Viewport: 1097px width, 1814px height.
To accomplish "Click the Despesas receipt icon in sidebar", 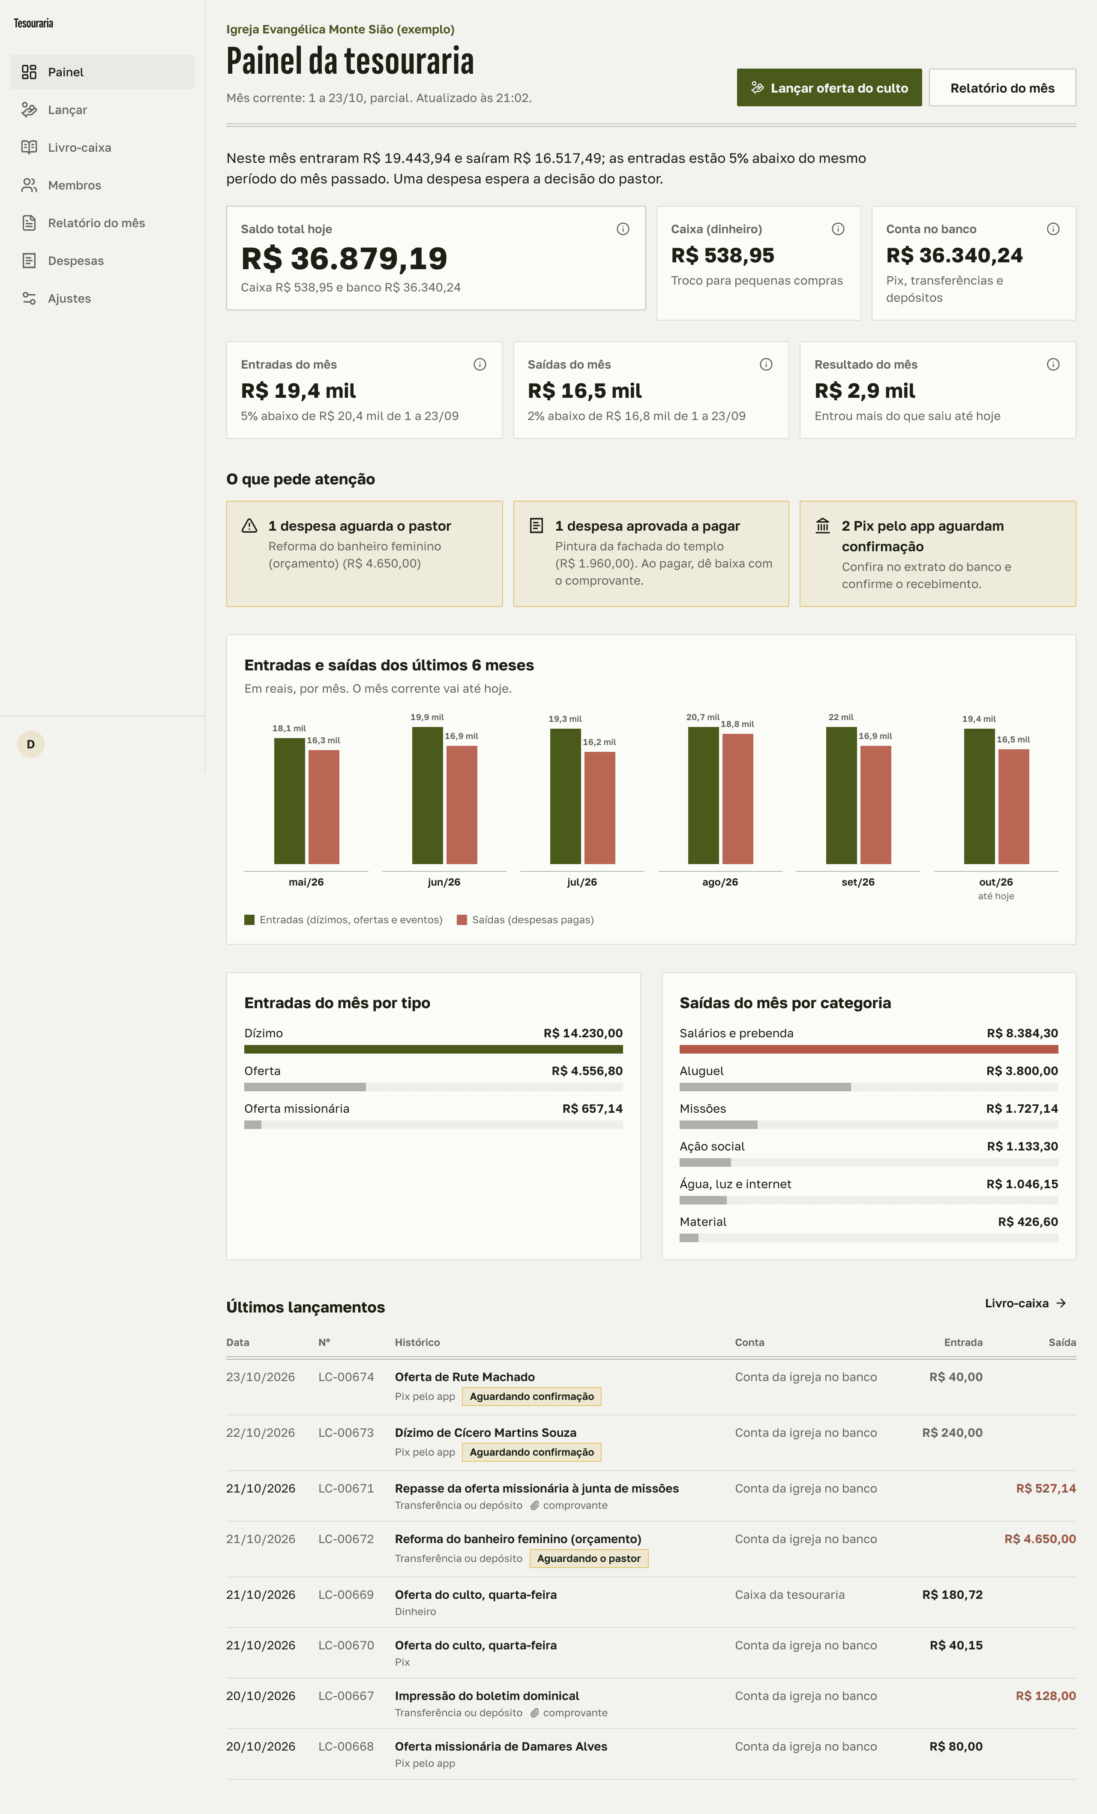I will [29, 261].
